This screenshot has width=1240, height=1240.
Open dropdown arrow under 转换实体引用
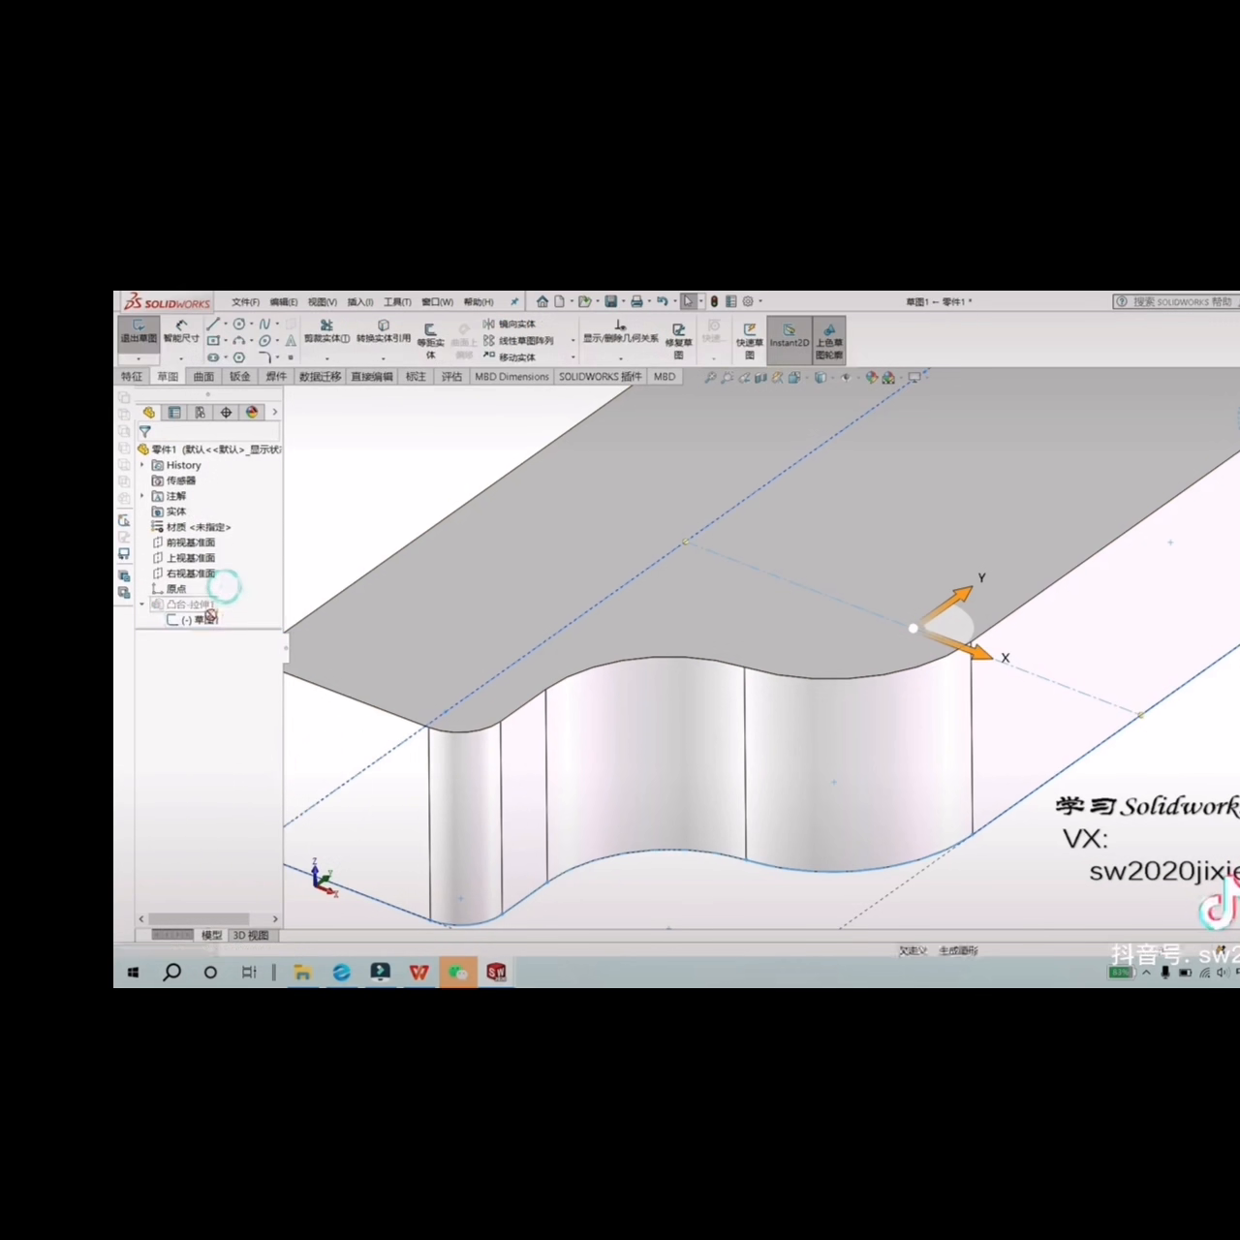coord(384,358)
